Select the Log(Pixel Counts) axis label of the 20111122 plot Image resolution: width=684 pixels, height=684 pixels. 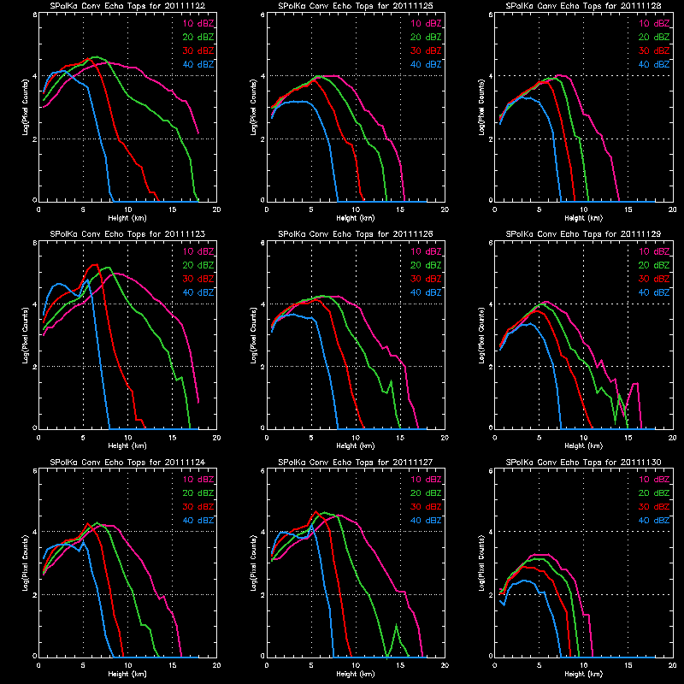tap(26, 108)
